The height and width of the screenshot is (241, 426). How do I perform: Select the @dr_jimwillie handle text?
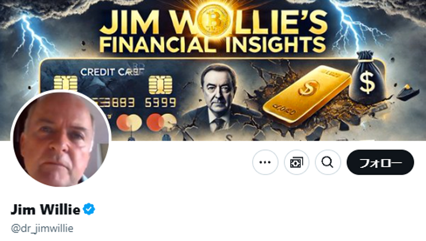point(42,228)
